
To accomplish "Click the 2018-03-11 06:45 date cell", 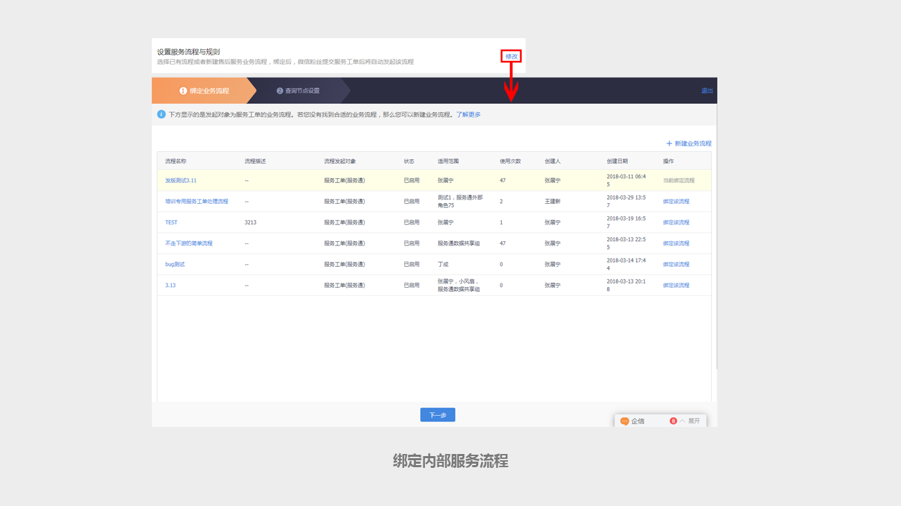I will tap(627, 180).
